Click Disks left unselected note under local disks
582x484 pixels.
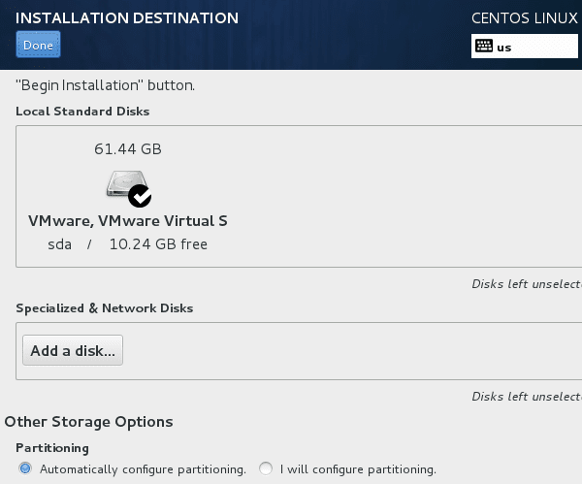[527, 284]
